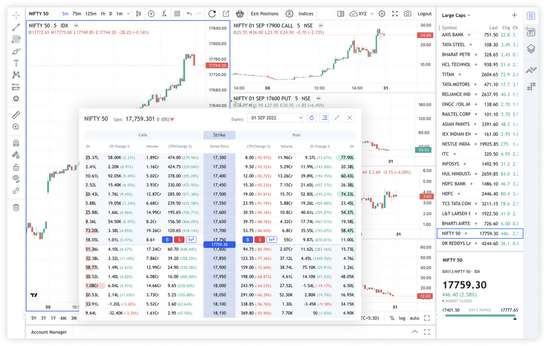Select INFOSYS in the watchlist
This screenshot has width=546, height=346.
click(480, 163)
